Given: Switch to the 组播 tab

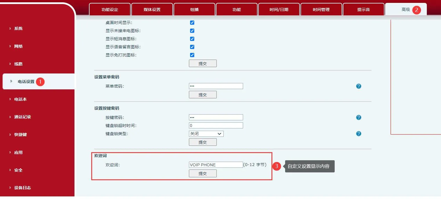Looking at the screenshot, I should (194, 9).
